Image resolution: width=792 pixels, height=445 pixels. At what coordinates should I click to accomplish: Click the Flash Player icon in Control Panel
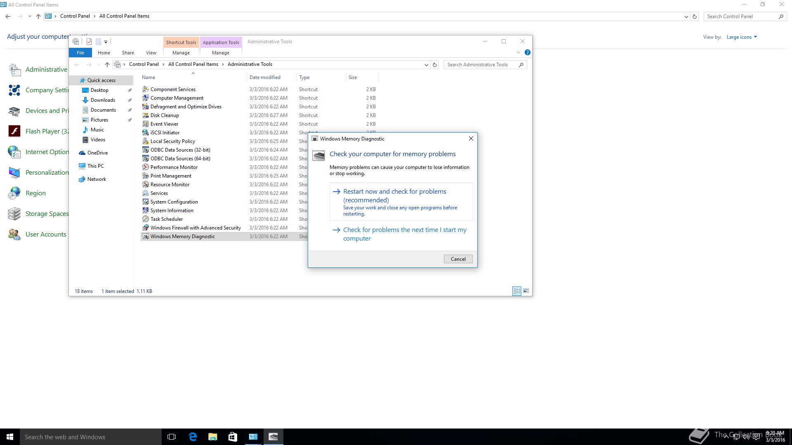click(x=14, y=131)
